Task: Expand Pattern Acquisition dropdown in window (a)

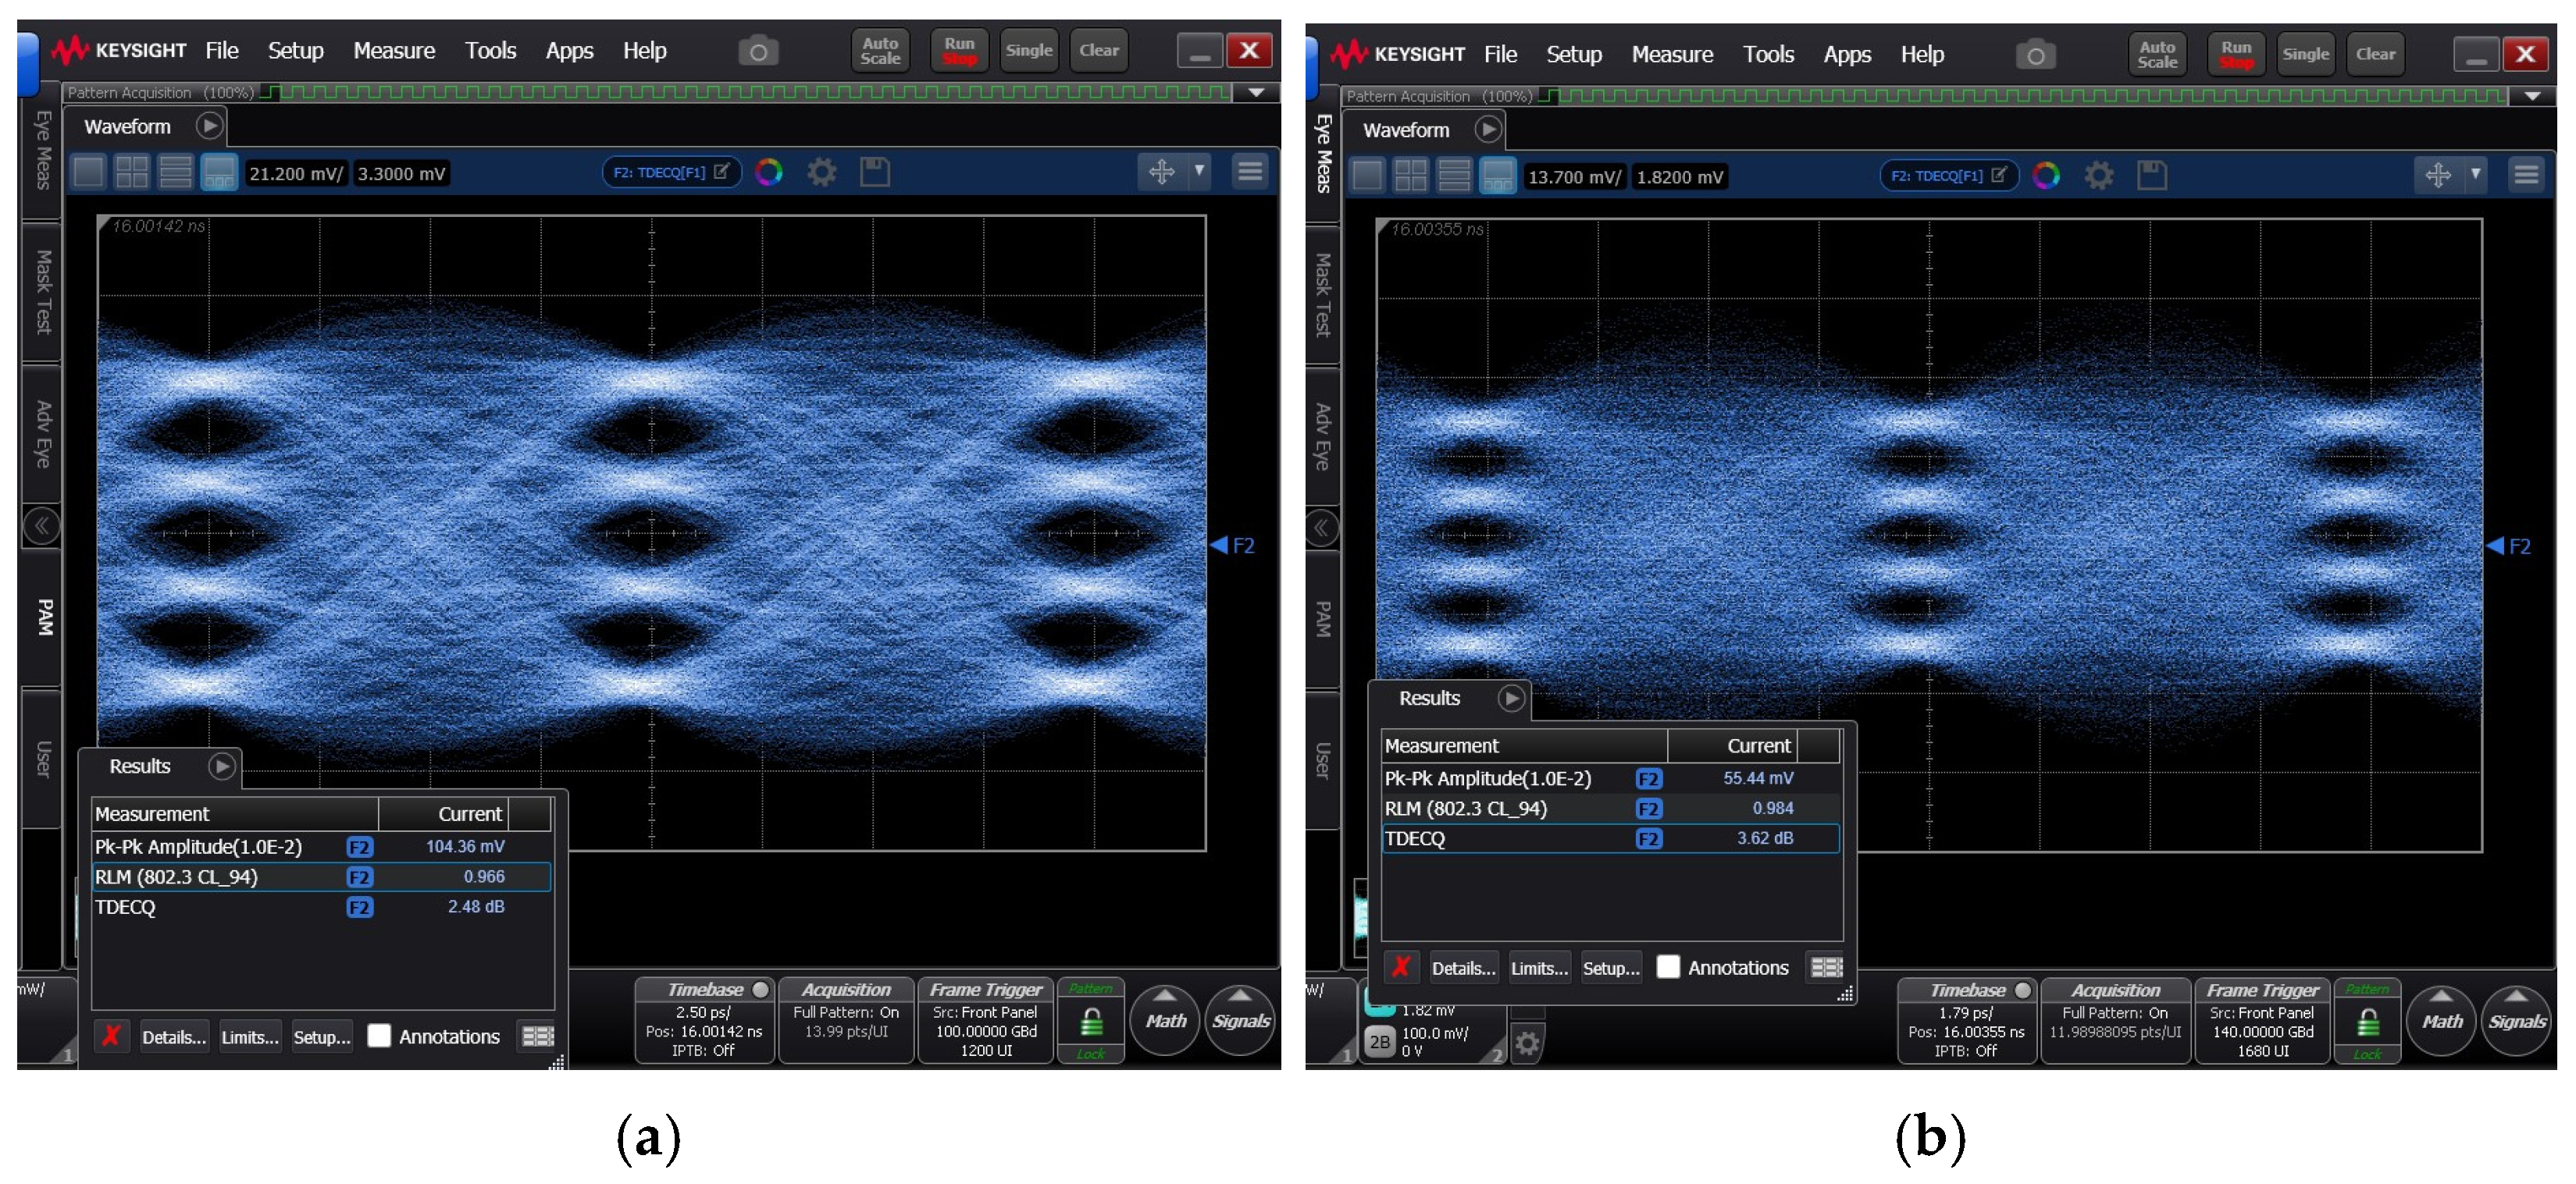Action: 1256,92
